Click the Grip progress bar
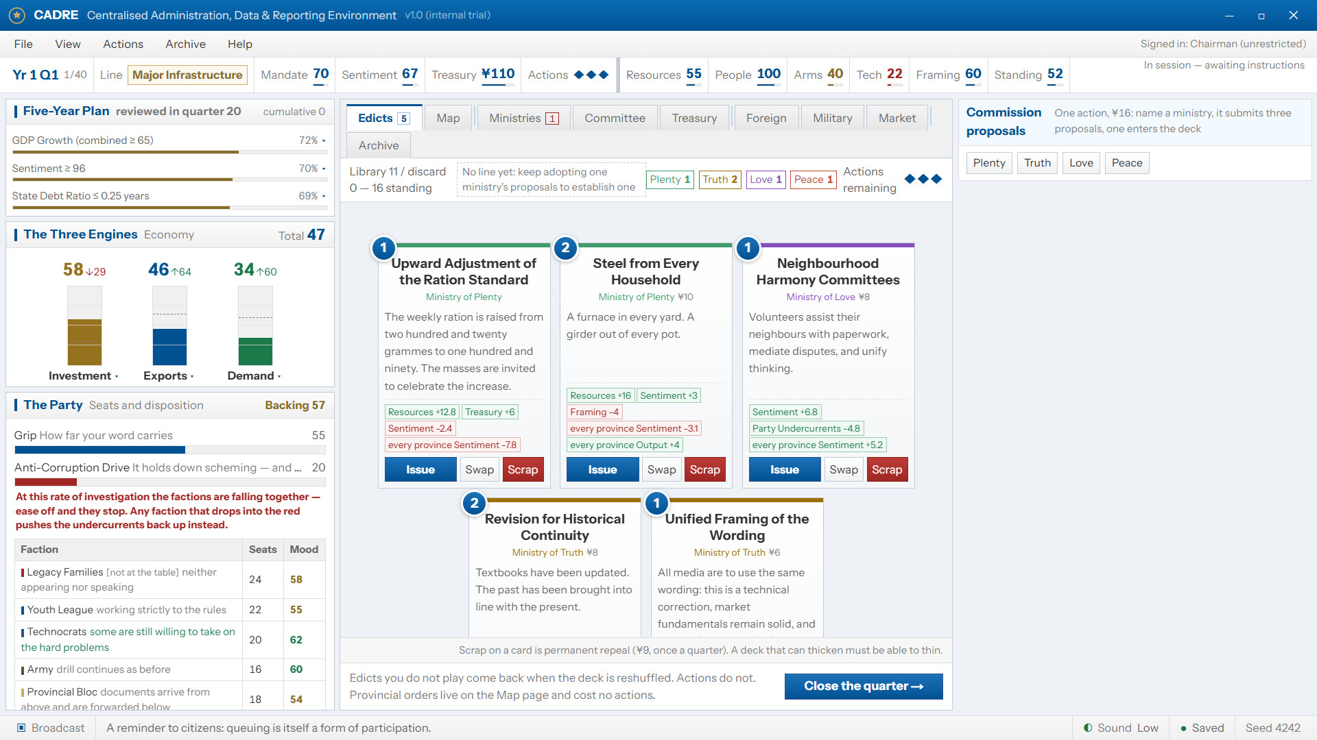Viewport: 1317px width, 740px height. click(170, 450)
